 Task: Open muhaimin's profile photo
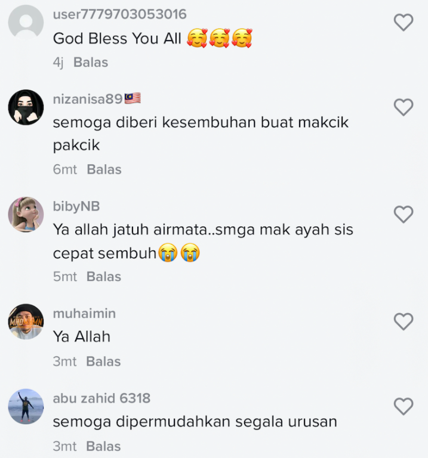26,321
